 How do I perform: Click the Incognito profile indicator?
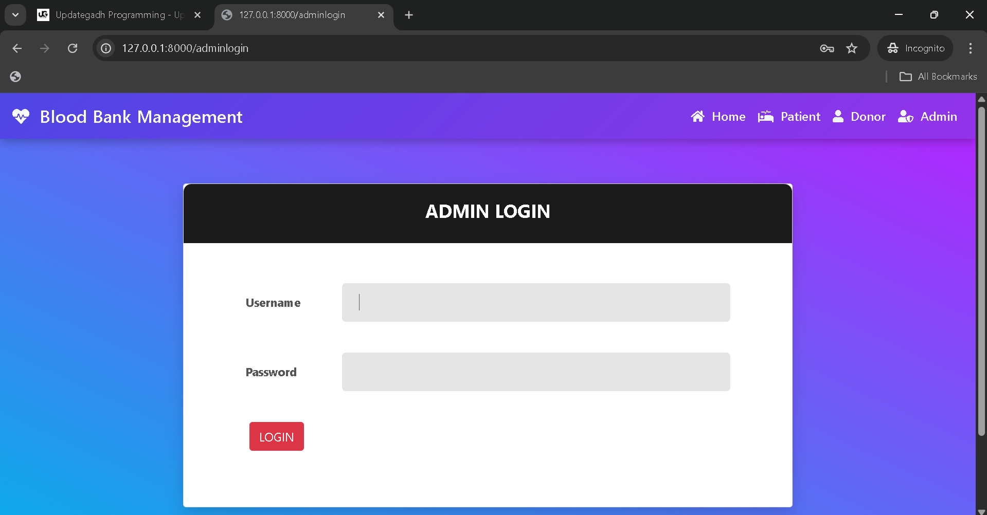[916, 48]
